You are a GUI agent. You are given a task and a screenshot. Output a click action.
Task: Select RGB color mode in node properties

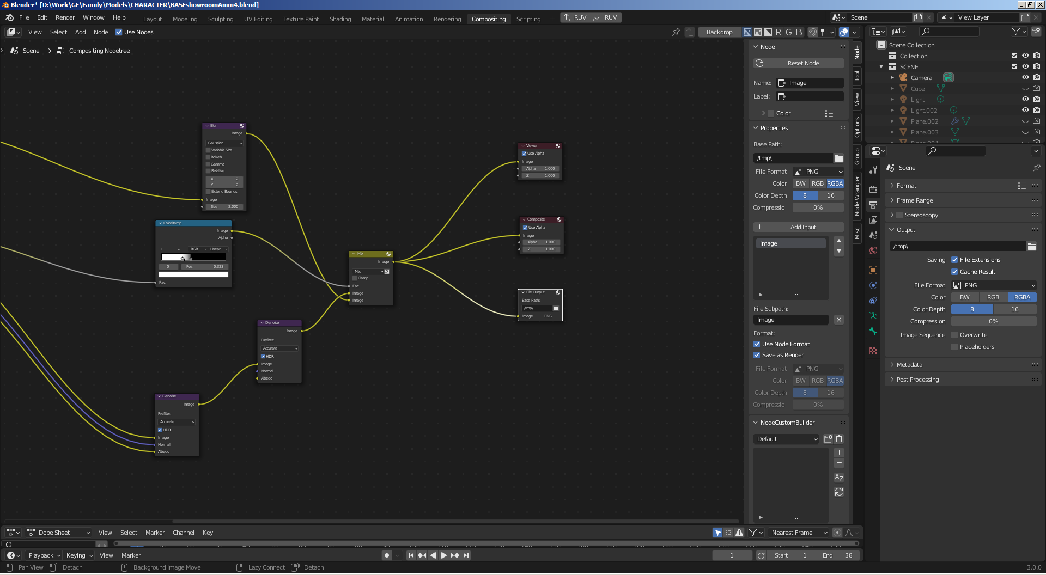[x=818, y=183]
